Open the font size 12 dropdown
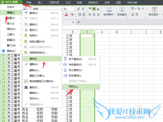 tap(74, 9)
